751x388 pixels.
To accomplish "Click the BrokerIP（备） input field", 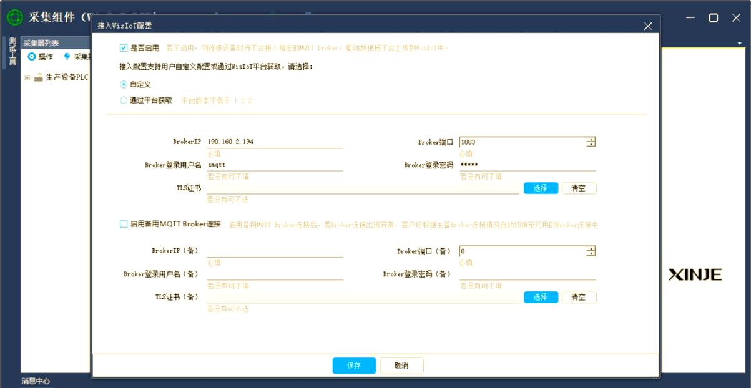I will click(275, 251).
